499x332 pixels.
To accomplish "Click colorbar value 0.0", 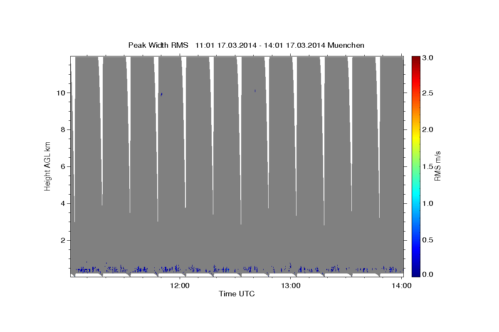I will [x=428, y=274].
